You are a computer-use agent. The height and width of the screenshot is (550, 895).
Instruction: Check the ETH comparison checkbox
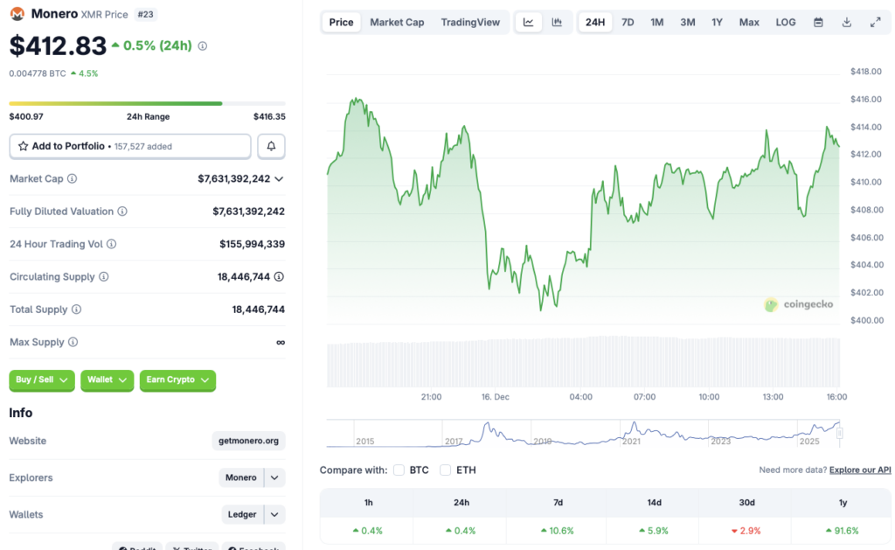444,470
